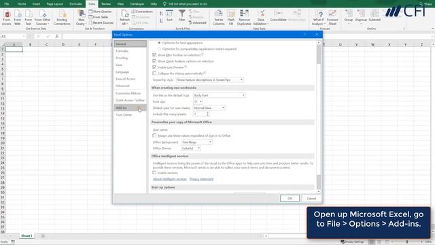The height and width of the screenshot is (245, 435).
Task: Open the Office Background dropdown
Action: point(196,142)
